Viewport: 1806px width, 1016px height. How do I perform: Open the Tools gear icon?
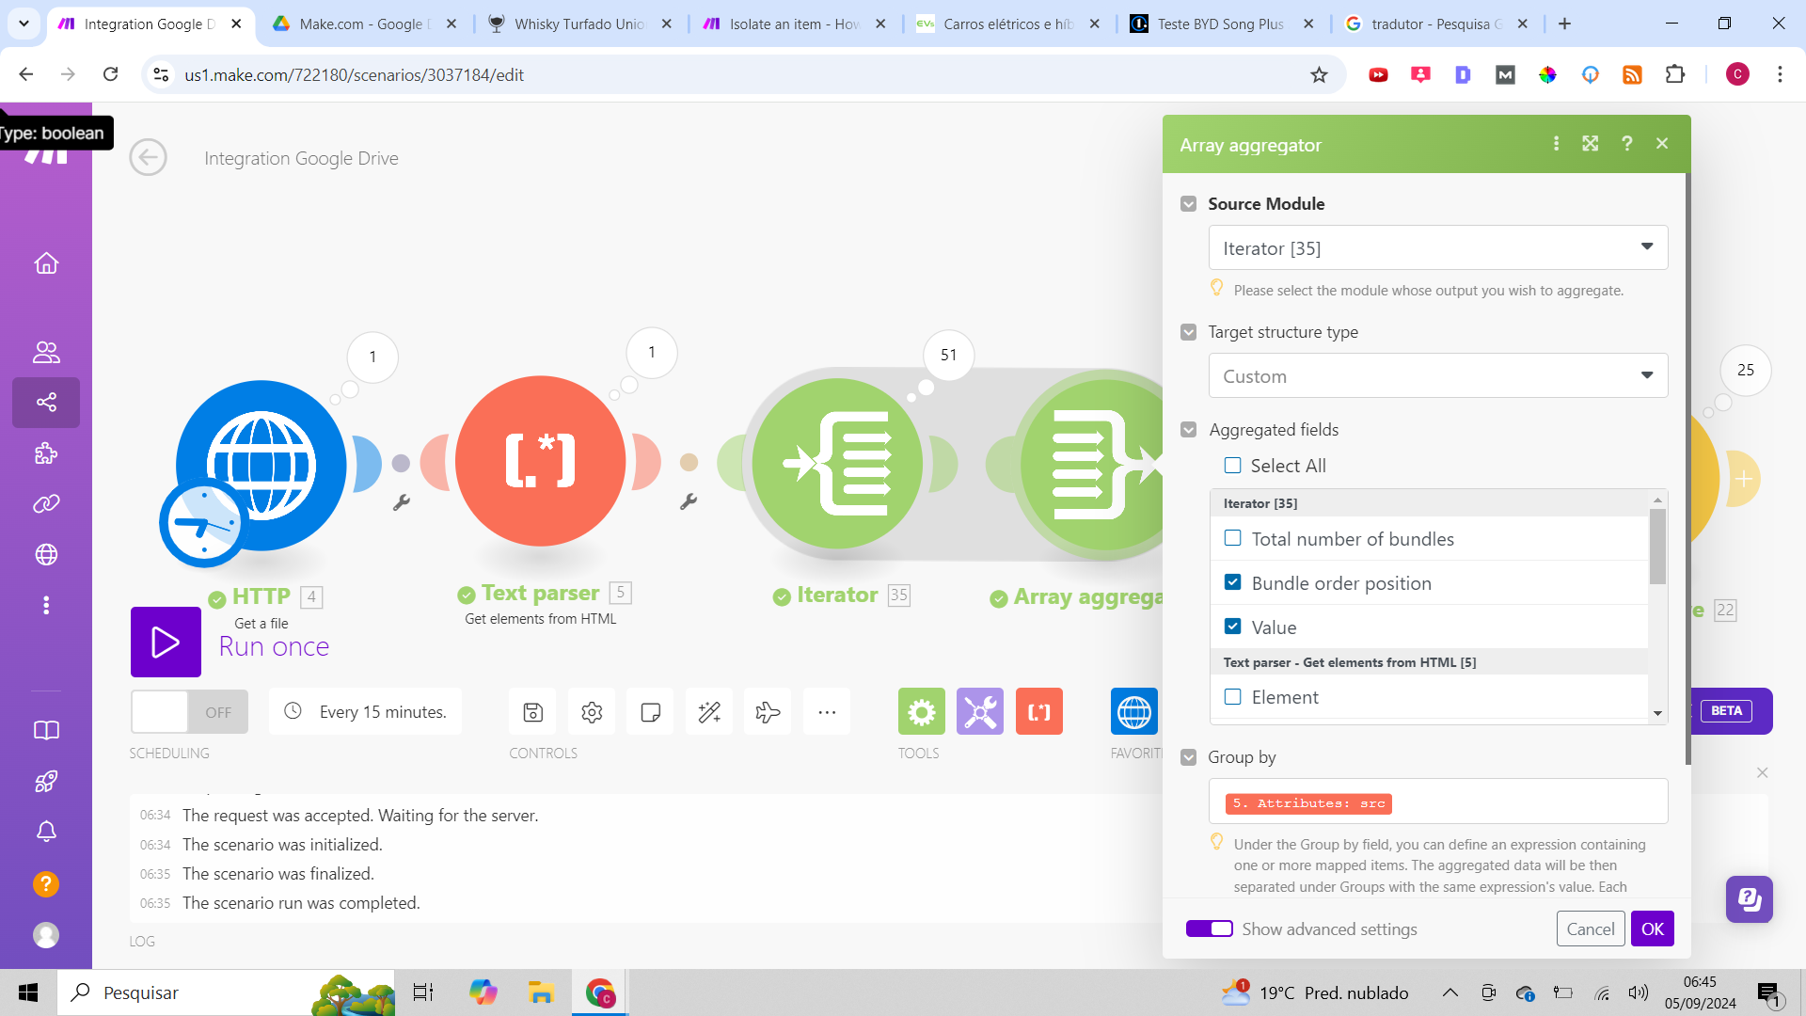point(921,712)
